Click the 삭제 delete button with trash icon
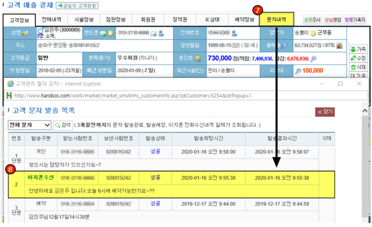This screenshot has width=372, height=227. coord(358,67)
